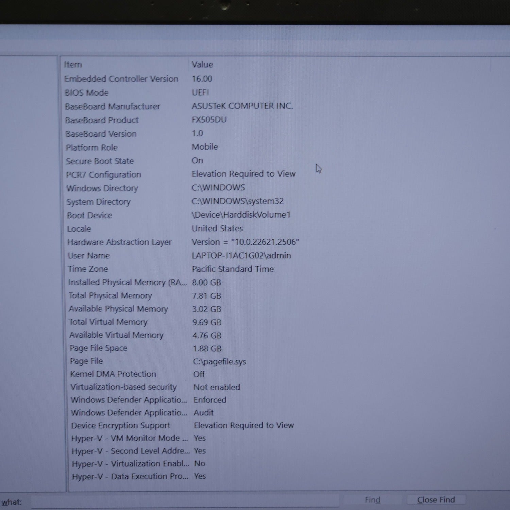Screen dimensions: 510x510
Task: Click the Find what input field
Action: 184,502
